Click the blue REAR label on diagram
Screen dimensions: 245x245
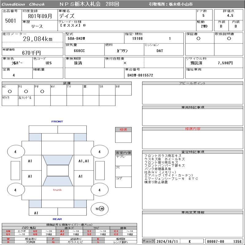[x=57, y=219]
